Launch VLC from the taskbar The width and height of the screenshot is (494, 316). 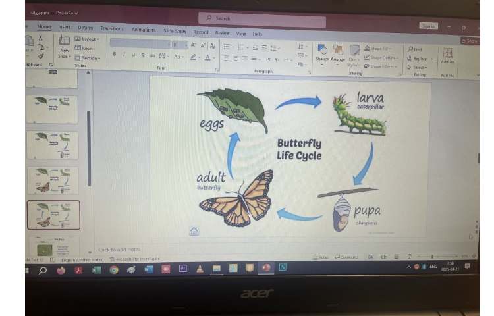199,268
